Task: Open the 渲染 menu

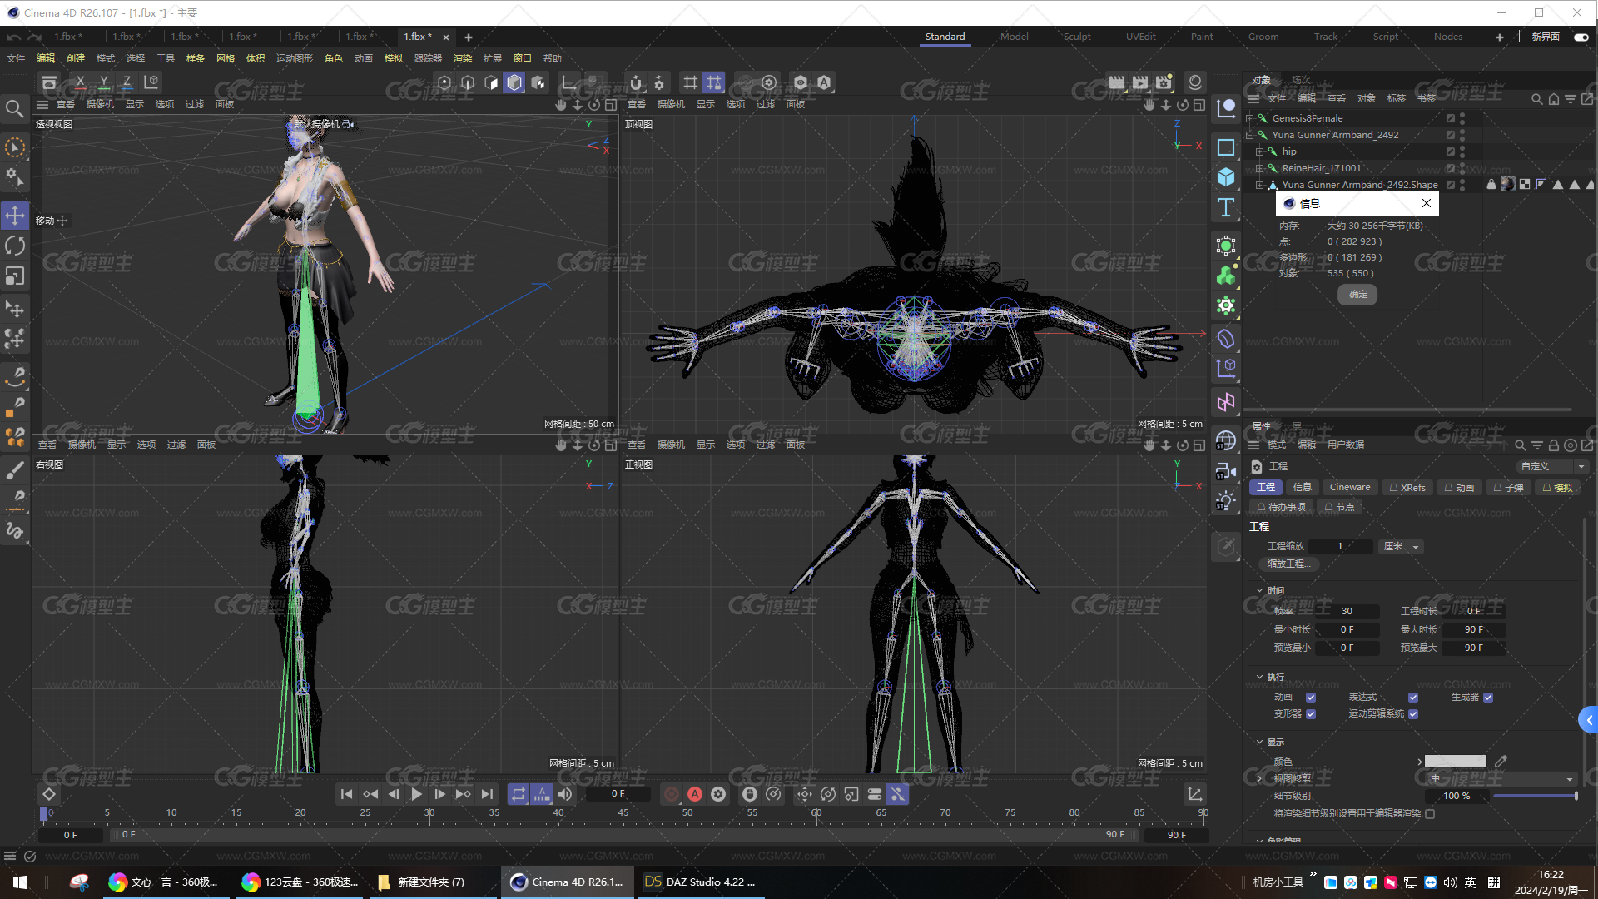Action: pos(463,58)
